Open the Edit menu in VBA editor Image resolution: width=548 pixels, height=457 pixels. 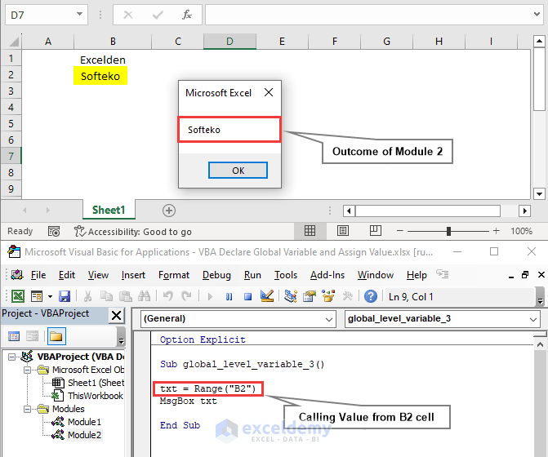pos(67,275)
